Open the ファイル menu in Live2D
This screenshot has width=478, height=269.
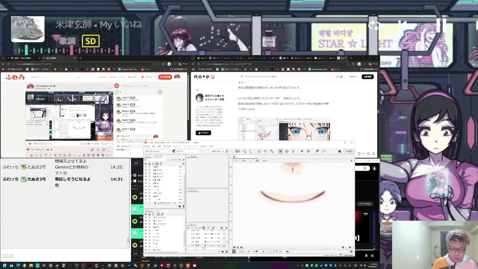pos(146,146)
